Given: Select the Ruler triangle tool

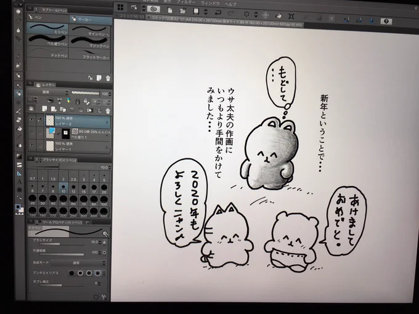Looking at the screenshot, I should click(x=19, y=173).
